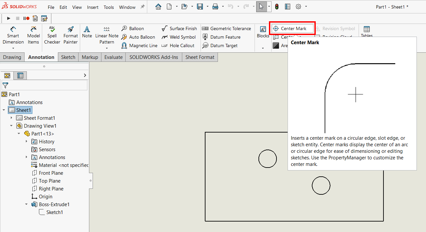Run the Spell Checker

point(52,35)
